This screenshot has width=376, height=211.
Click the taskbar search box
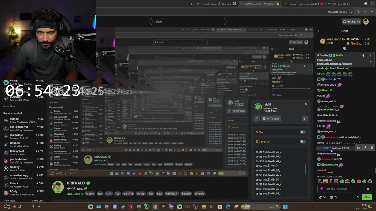[x=260, y=207]
